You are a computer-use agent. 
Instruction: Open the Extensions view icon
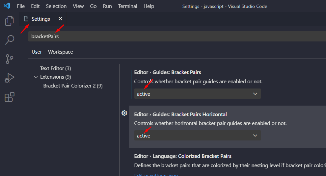10,97
